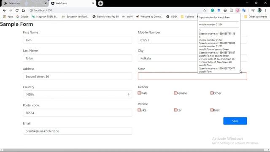Open the green Grammarly extension icon
This screenshot has height=152, width=270.
(x=213, y=10)
